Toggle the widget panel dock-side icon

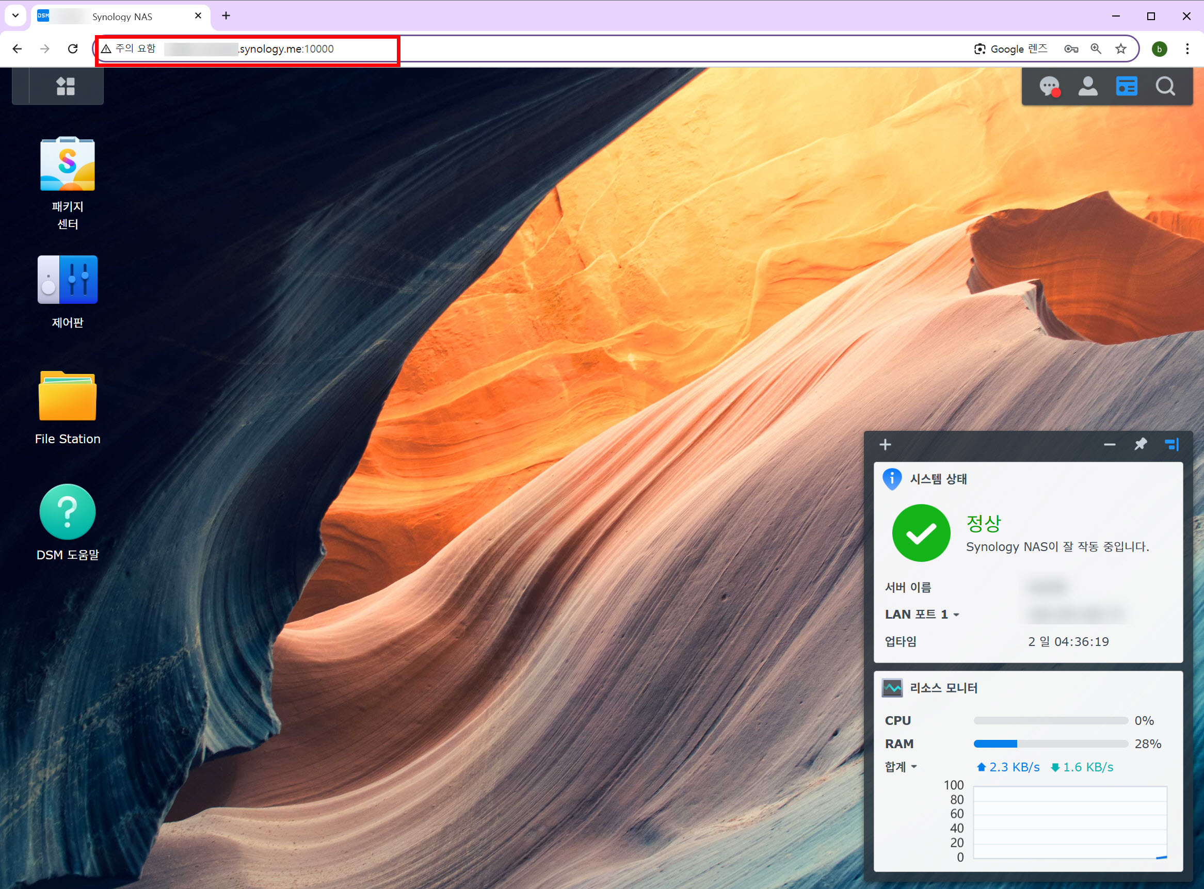point(1171,445)
